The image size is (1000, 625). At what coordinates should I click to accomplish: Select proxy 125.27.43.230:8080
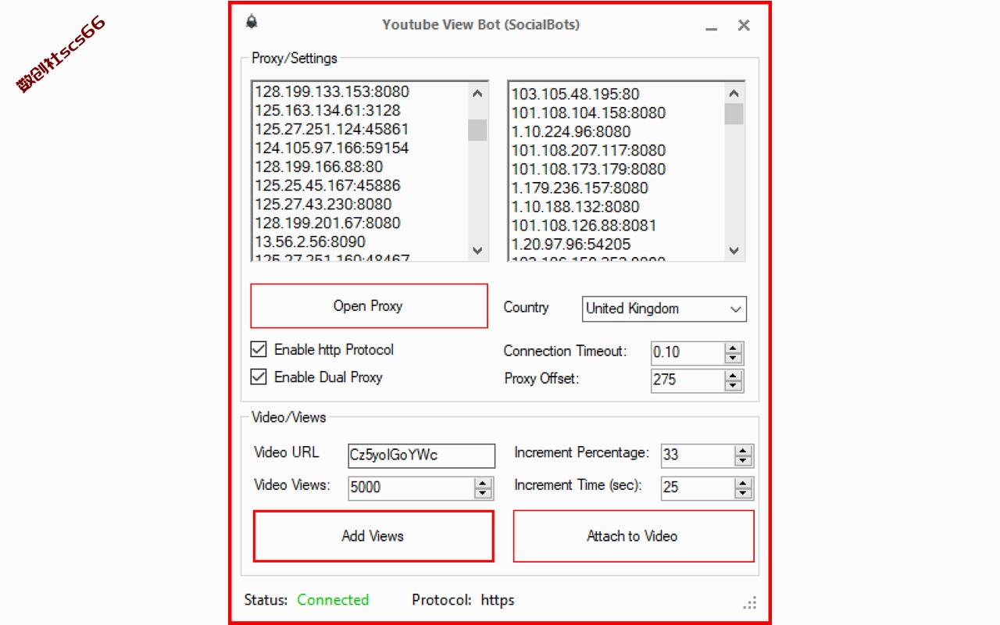click(x=323, y=204)
